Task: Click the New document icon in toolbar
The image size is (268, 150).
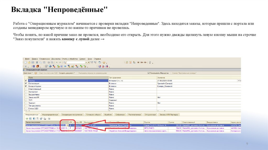Action: coord(26,62)
